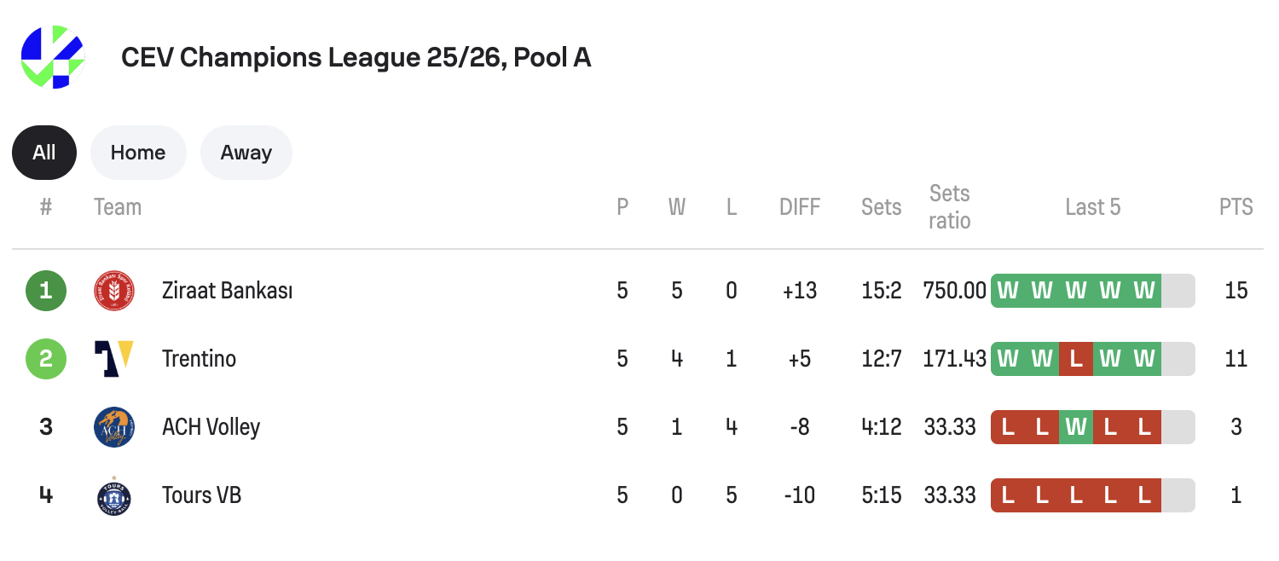Click the green rank 2 badge
Screen dimensions: 1279x561
point(46,359)
